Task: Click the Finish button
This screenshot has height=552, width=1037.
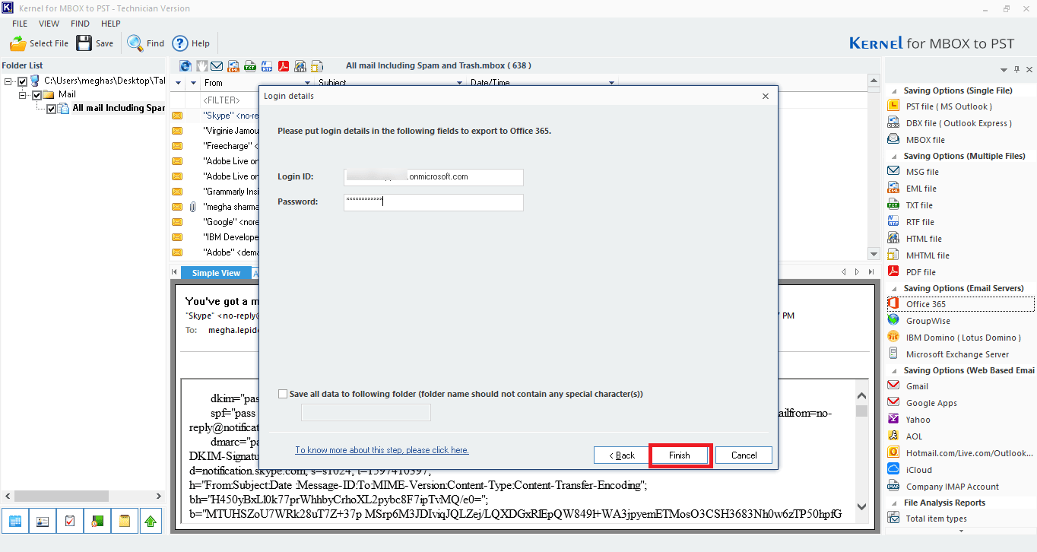Action: point(680,455)
